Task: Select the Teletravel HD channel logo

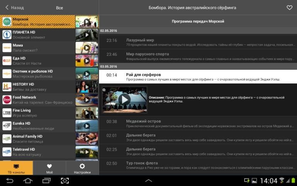Action: tap(7, 152)
